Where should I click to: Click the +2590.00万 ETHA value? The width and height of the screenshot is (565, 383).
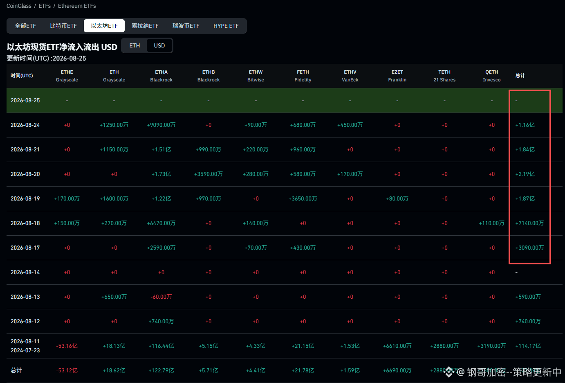click(x=161, y=248)
